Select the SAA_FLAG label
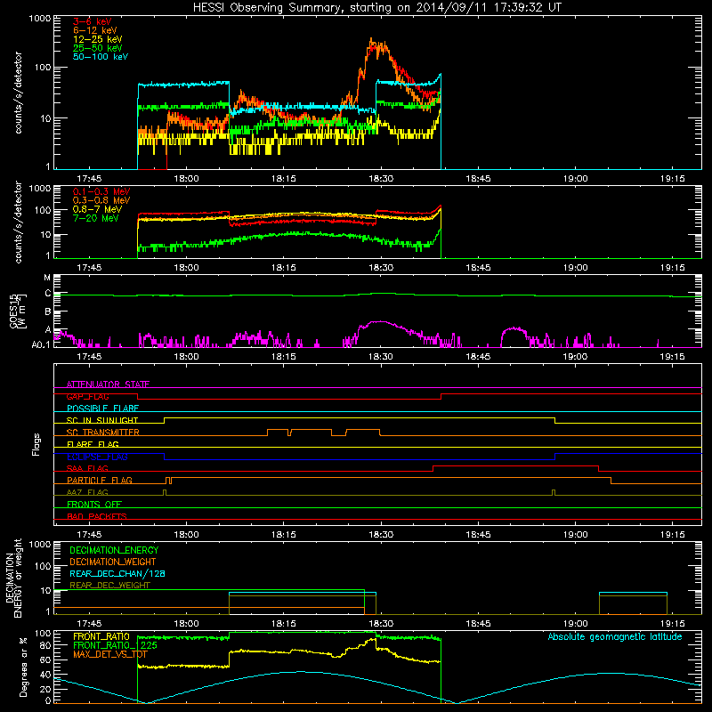The height and width of the screenshot is (712, 712). [x=87, y=468]
